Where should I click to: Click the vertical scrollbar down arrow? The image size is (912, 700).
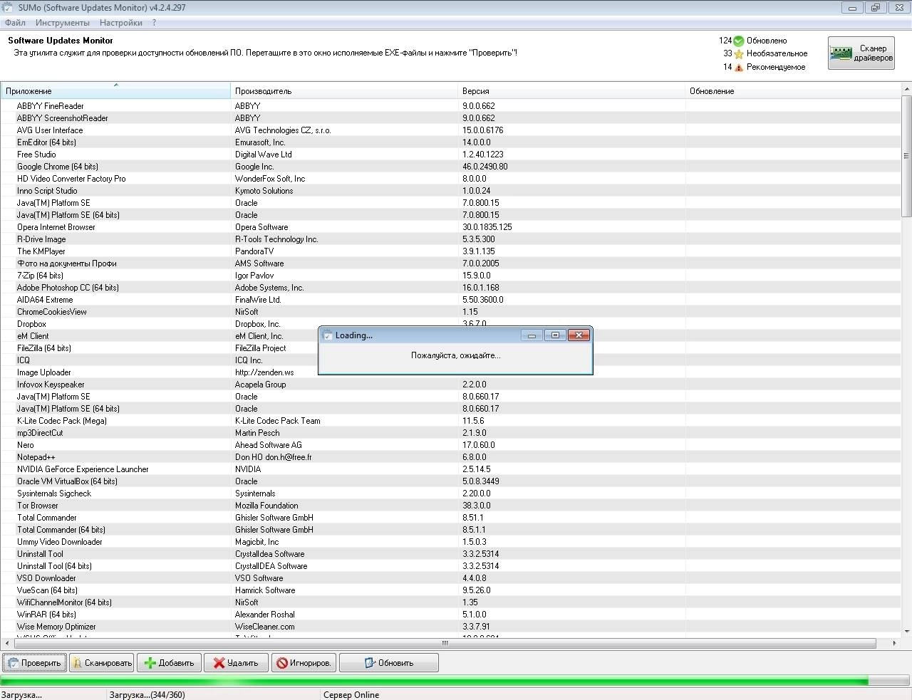pyautogui.click(x=906, y=631)
